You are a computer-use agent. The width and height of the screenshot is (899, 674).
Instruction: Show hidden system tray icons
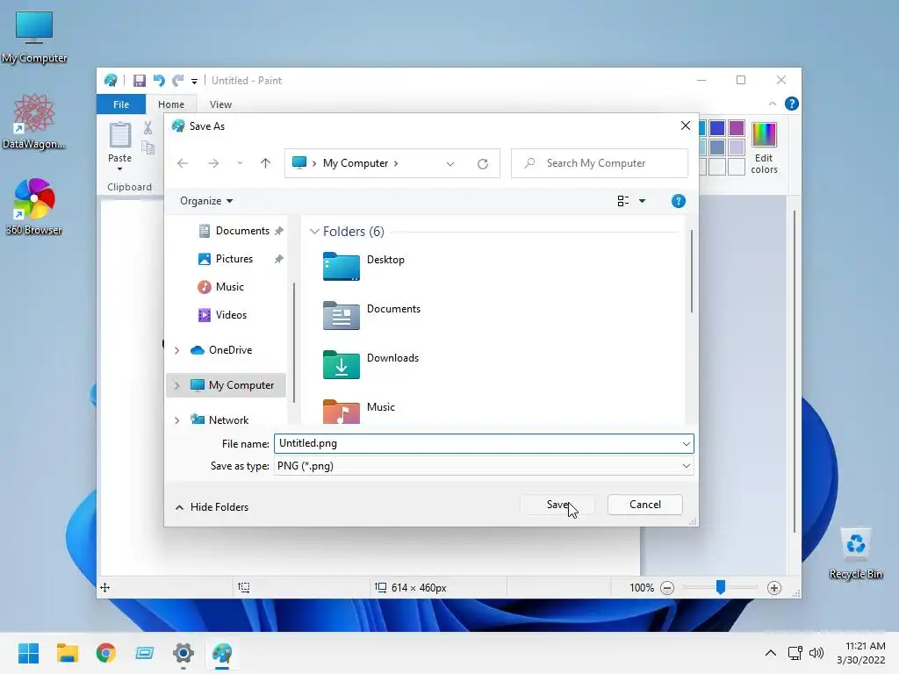[x=771, y=653]
